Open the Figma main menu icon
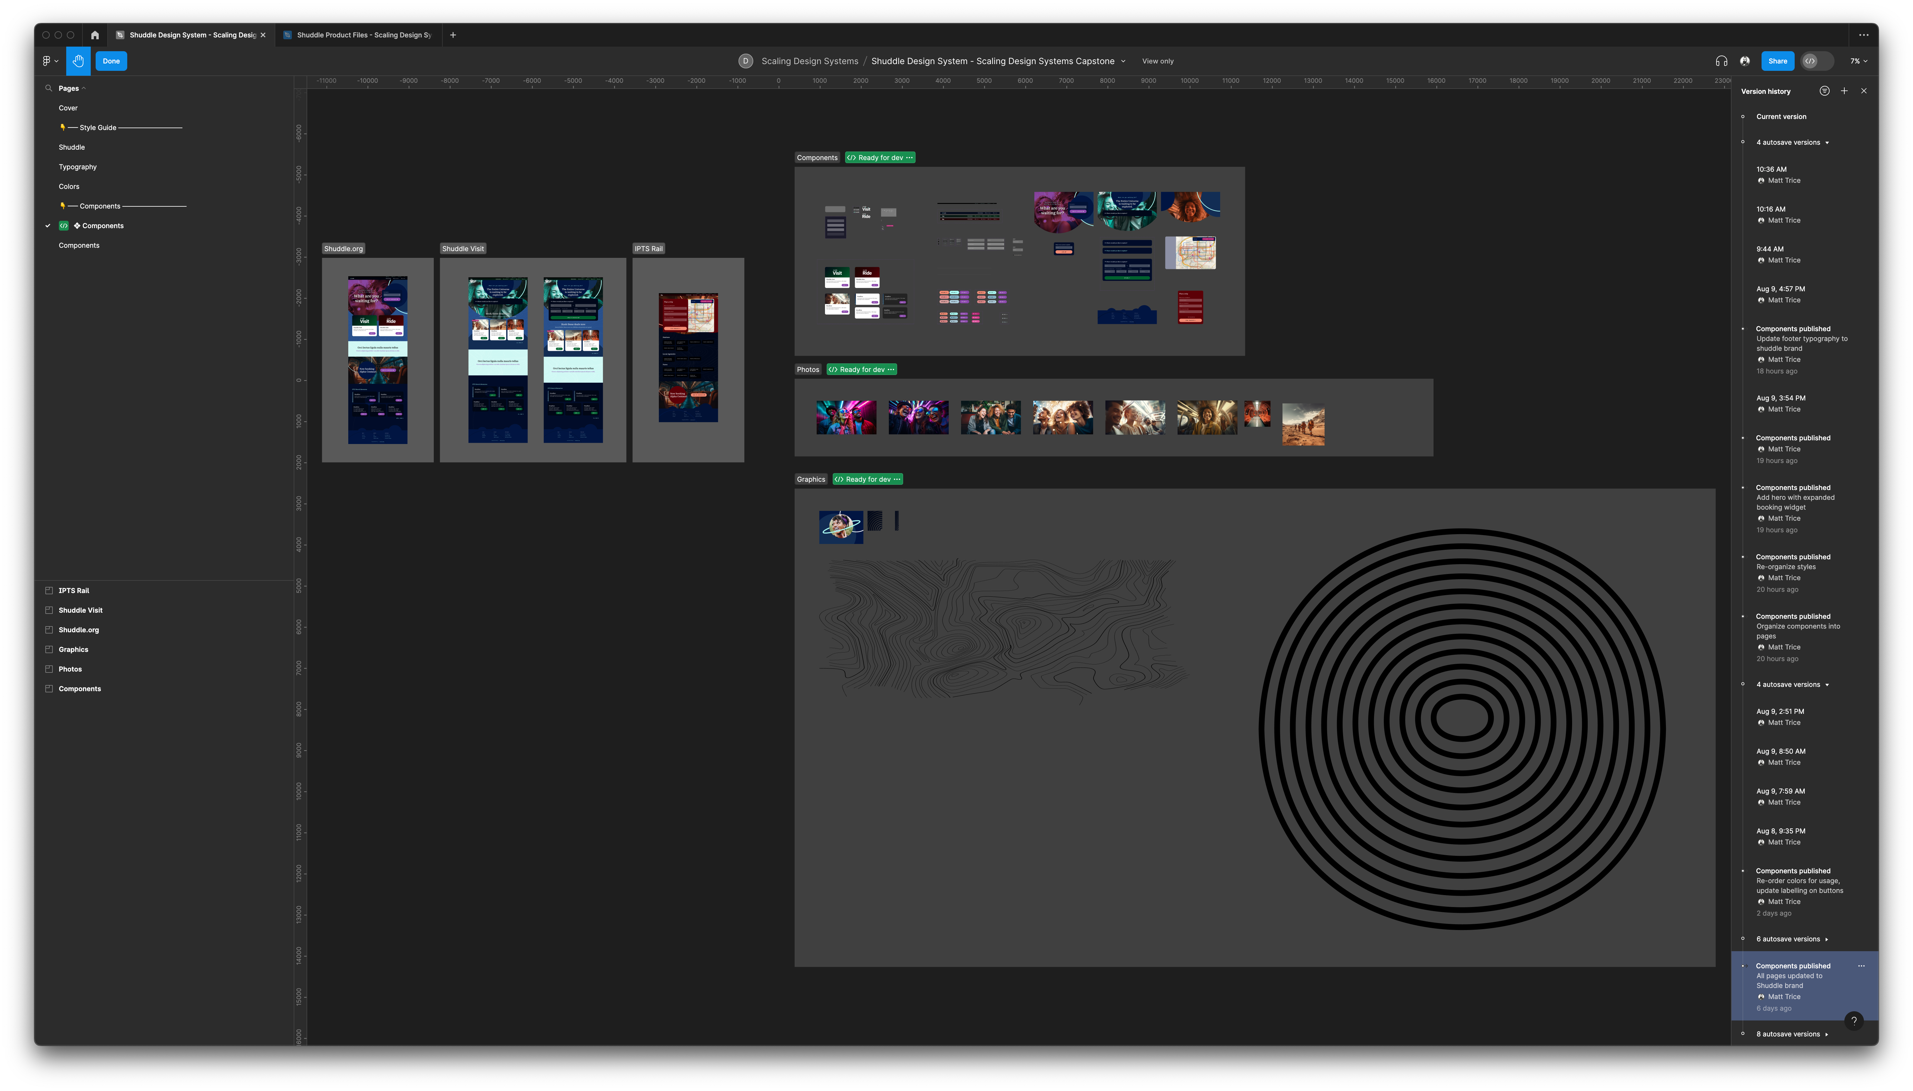Viewport: 1913px width, 1091px height. pyautogui.click(x=49, y=61)
